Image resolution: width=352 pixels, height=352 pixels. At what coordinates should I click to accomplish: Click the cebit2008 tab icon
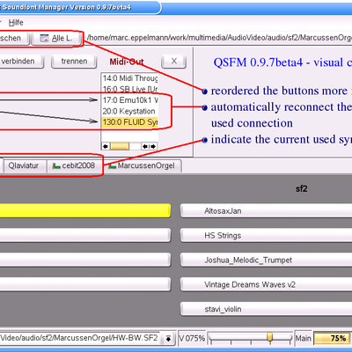tap(56, 166)
